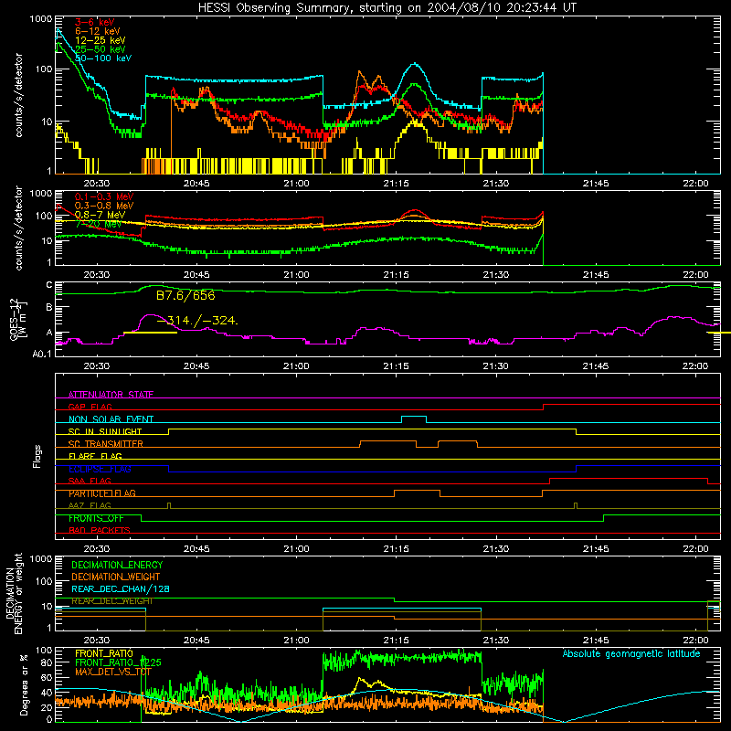Click the 0.1-0.3 MeV legend label

point(103,197)
